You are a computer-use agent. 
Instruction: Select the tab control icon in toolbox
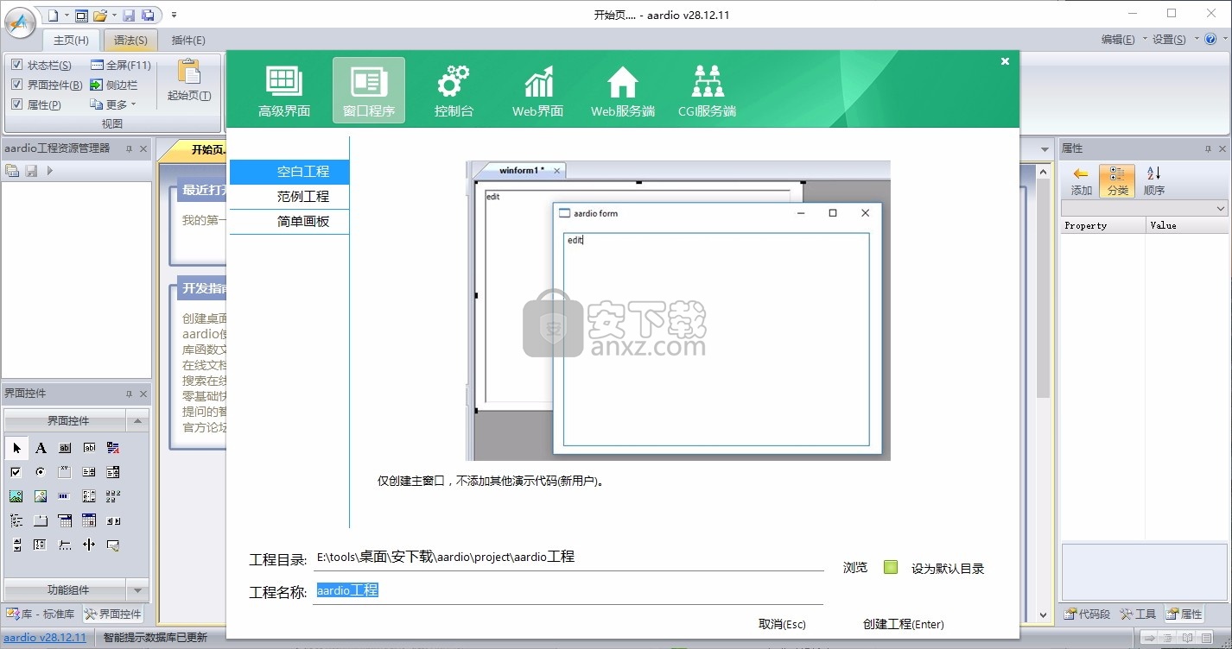click(41, 520)
